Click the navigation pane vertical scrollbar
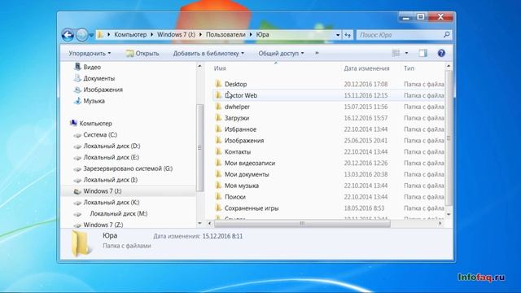This screenshot has height=293, width=521. click(199, 147)
